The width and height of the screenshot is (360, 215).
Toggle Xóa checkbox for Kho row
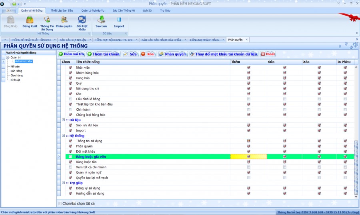coord(319,94)
